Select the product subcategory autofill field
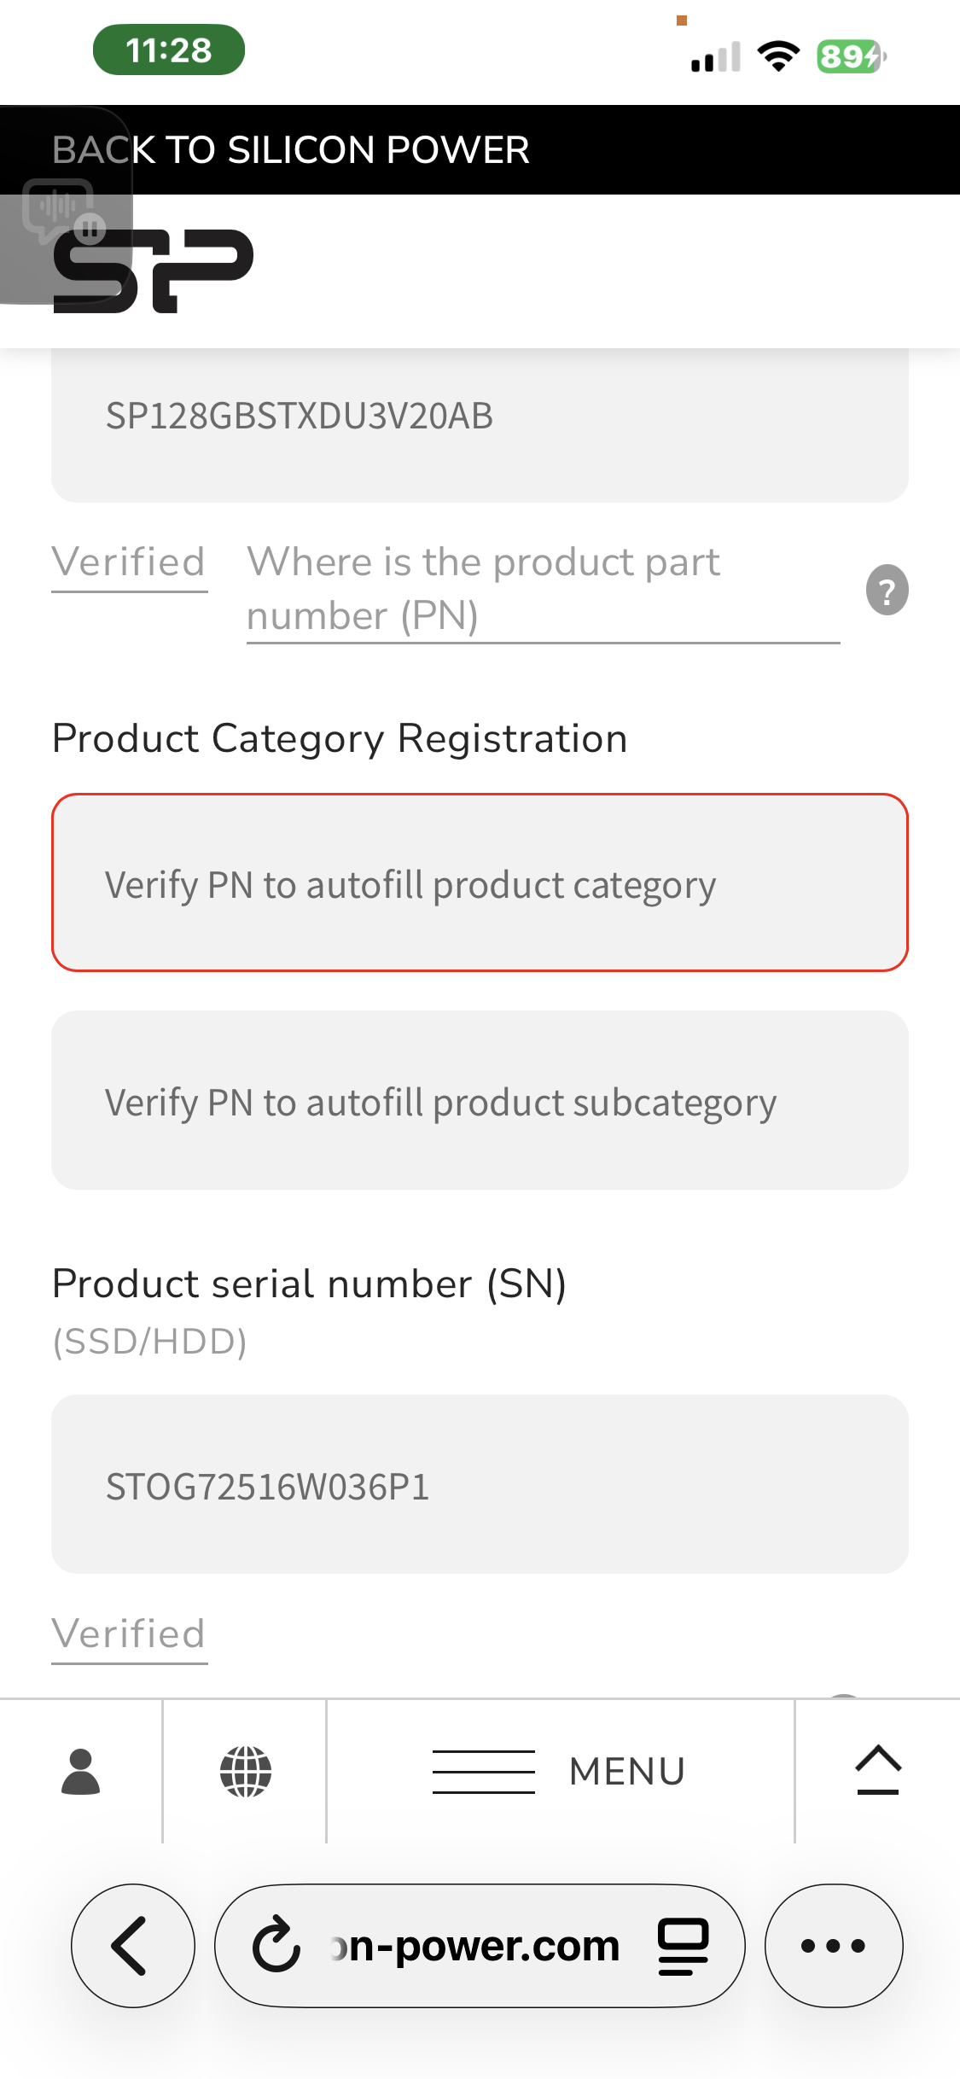The image size is (960, 2079). tap(480, 1101)
